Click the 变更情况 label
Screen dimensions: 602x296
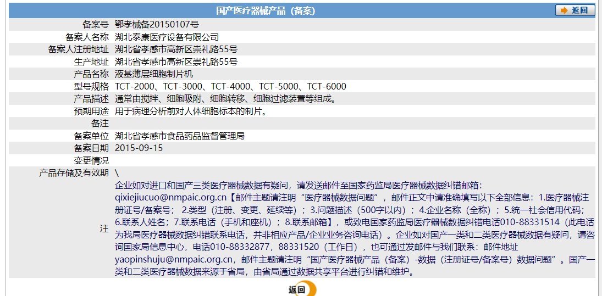coord(91,160)
